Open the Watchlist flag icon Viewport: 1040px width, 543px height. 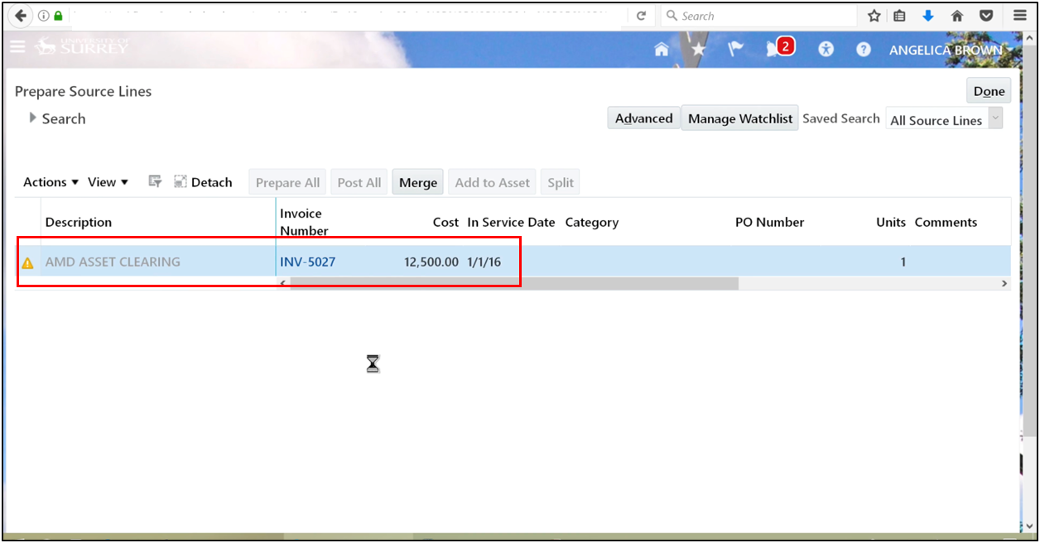pyautogui.click(x=735, y=50)
